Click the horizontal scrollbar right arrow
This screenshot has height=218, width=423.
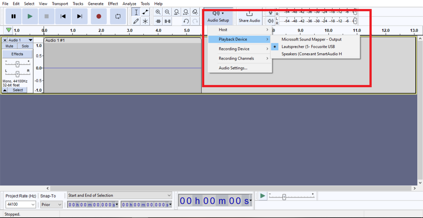pyautogui.click(x=415, y=188)
